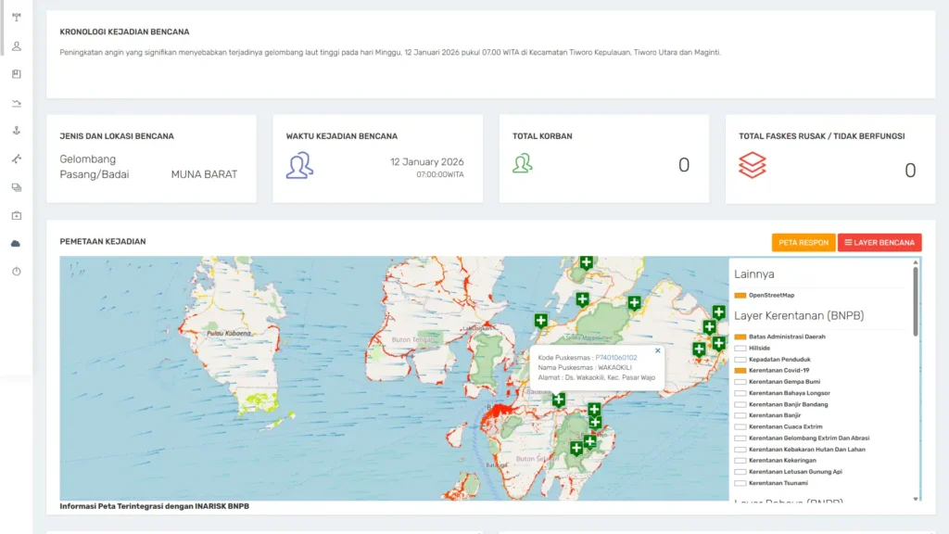Click the antenna tower icon in sidebar
The width and height of the screenshot is (949, 534).
coord(16,17)
